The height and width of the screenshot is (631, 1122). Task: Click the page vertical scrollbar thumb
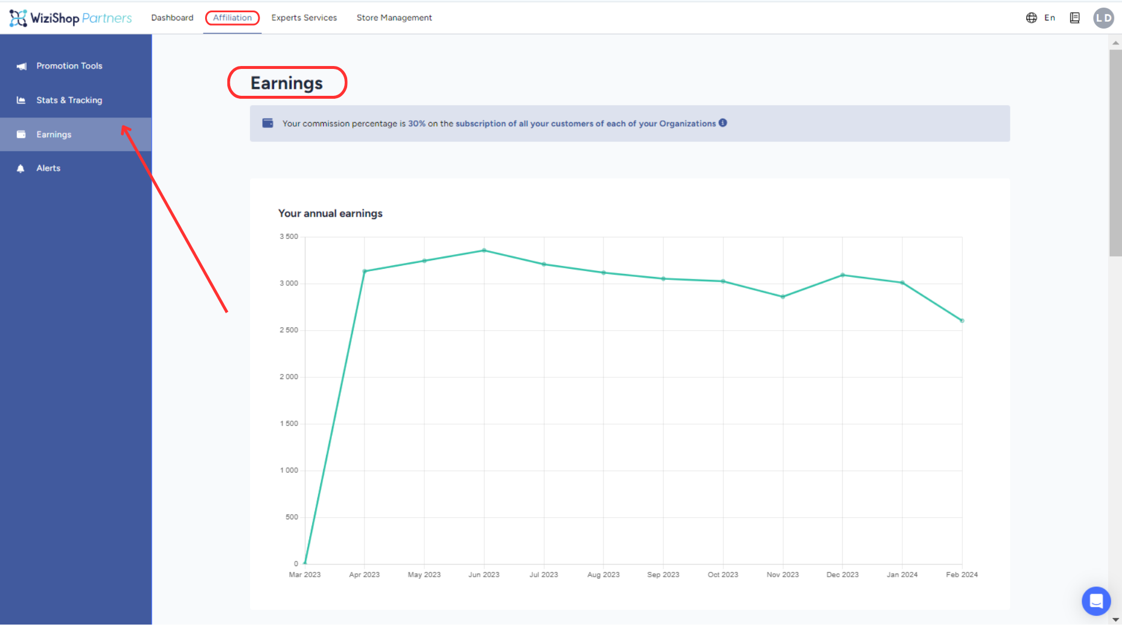[x=1115, y=153]
